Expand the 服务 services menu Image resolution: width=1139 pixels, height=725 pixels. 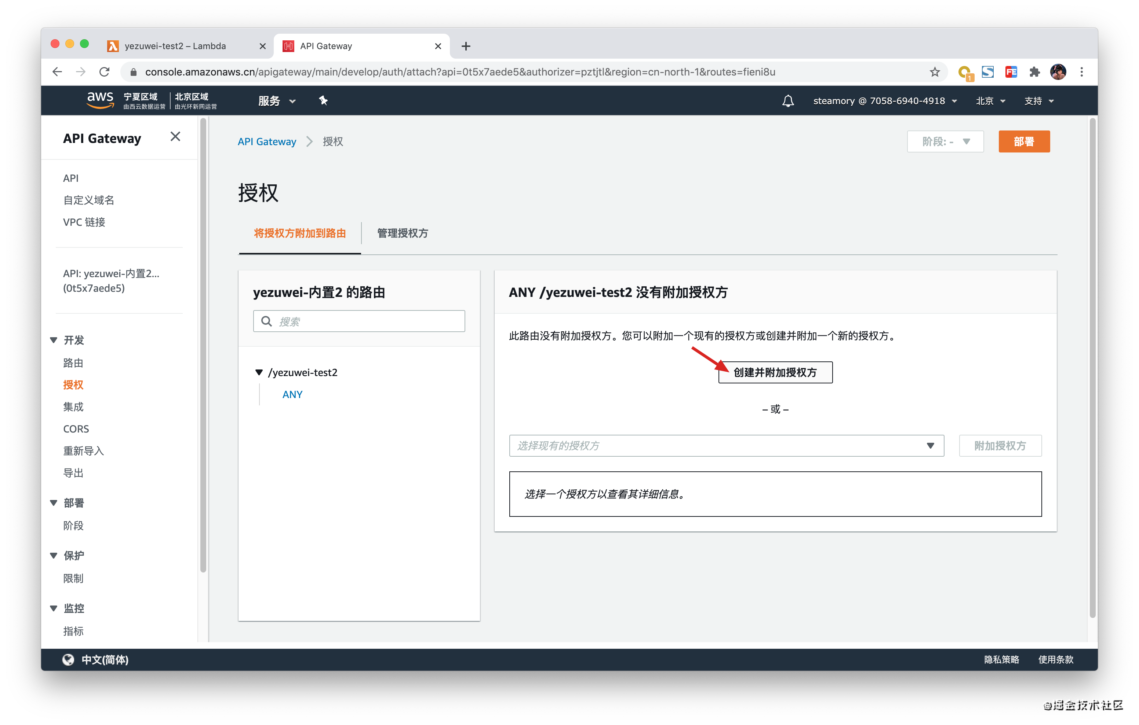277,101
